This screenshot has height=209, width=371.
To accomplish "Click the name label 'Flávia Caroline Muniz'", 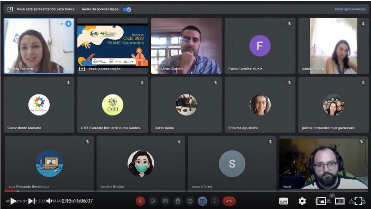I will point(245,69).
